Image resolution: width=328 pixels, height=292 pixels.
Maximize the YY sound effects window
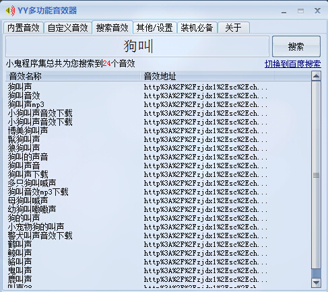(300, 11)
